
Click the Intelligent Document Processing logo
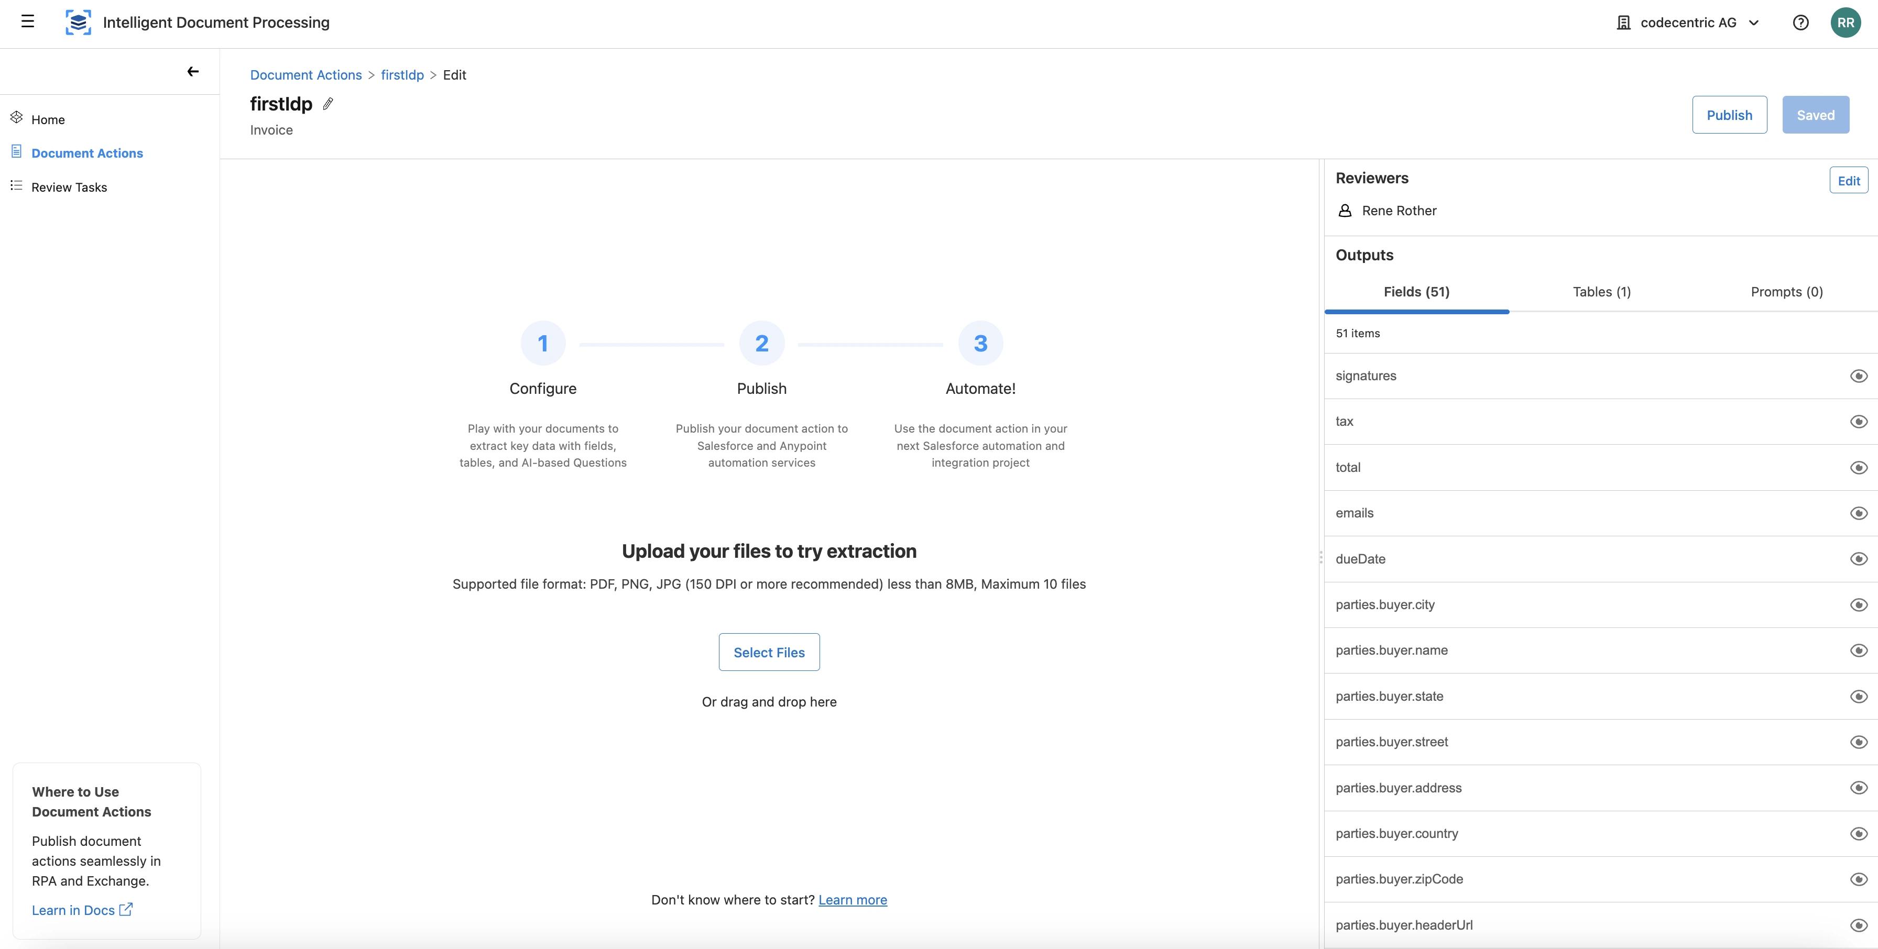coord(78,23)
